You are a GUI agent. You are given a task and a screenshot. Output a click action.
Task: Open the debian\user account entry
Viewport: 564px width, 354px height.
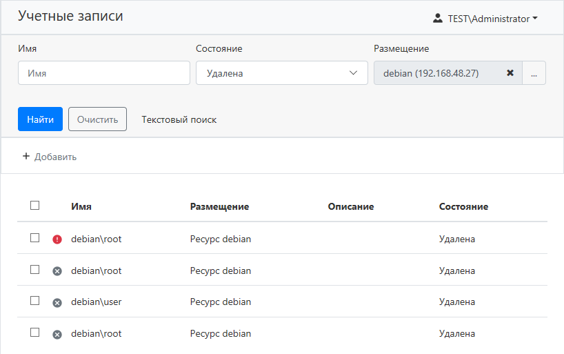pyautogui.click(x=96, y=302)
